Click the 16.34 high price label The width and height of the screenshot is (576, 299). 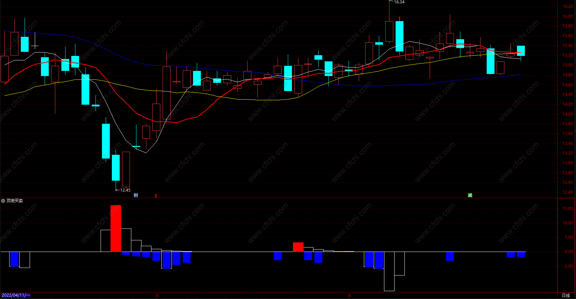click(399, 2)
